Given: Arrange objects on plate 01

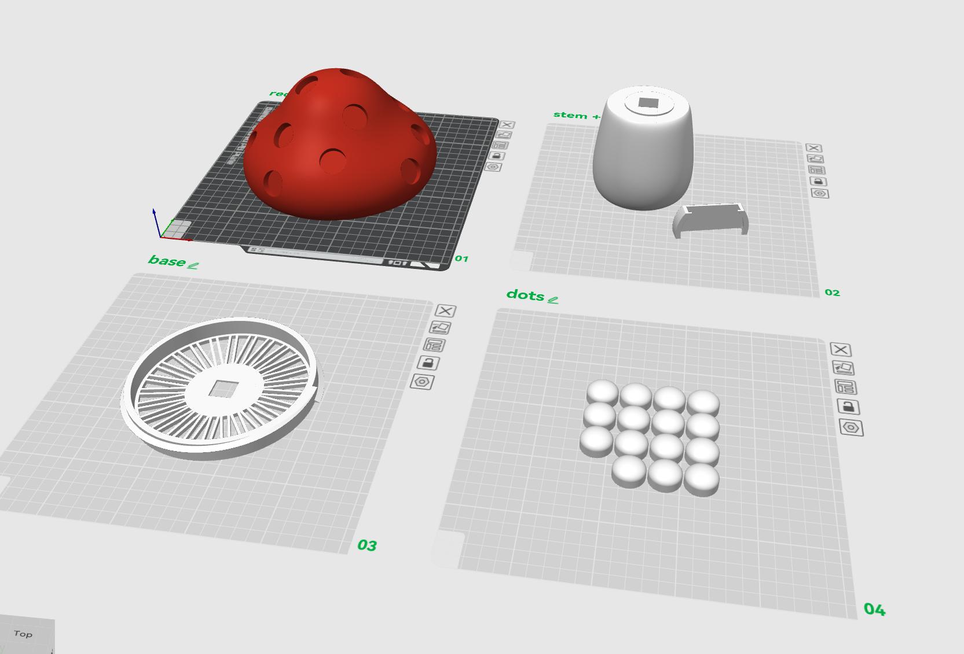Looking at the screenshot, I should [x=500, y=145].
